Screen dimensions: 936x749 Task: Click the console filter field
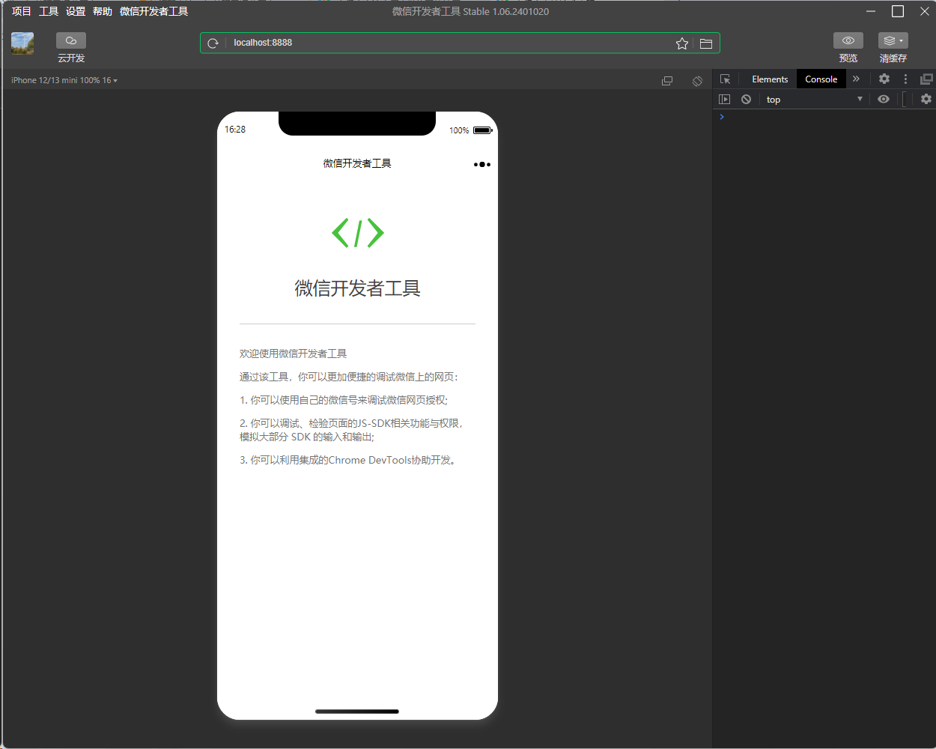point(906,99)
